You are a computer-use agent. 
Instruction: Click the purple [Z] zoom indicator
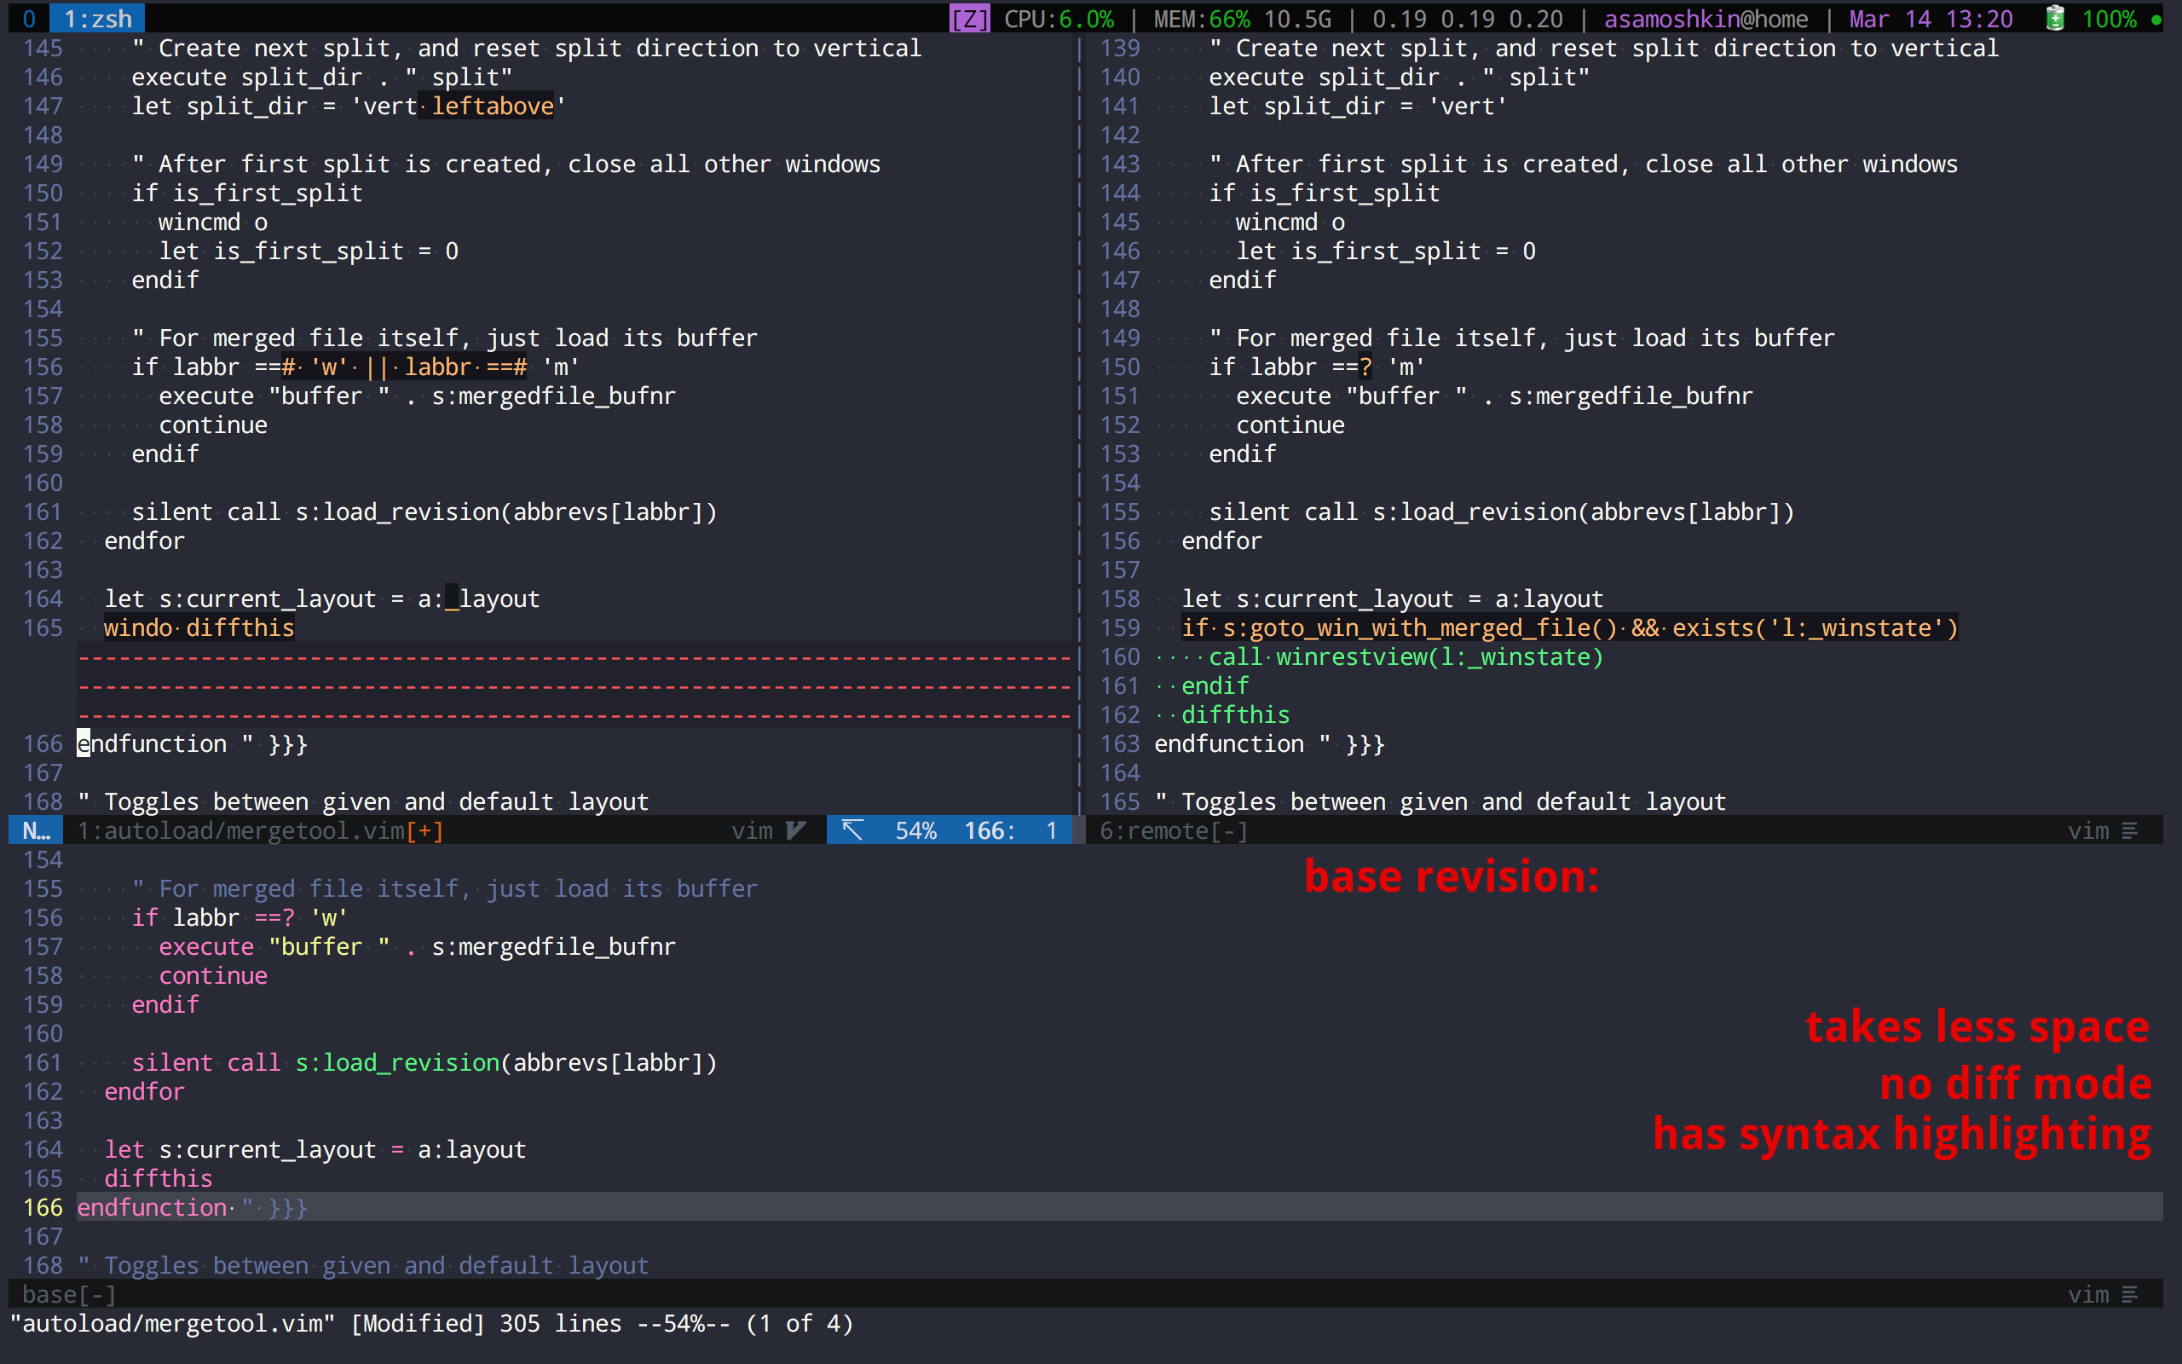click(x=970, y=19)
